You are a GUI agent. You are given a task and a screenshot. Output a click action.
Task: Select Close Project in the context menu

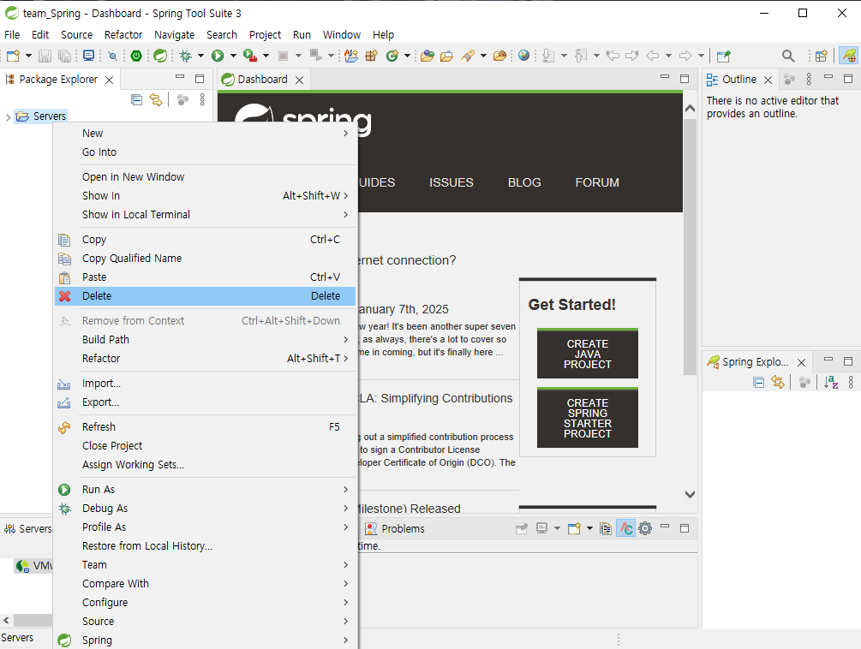(206, 445)
